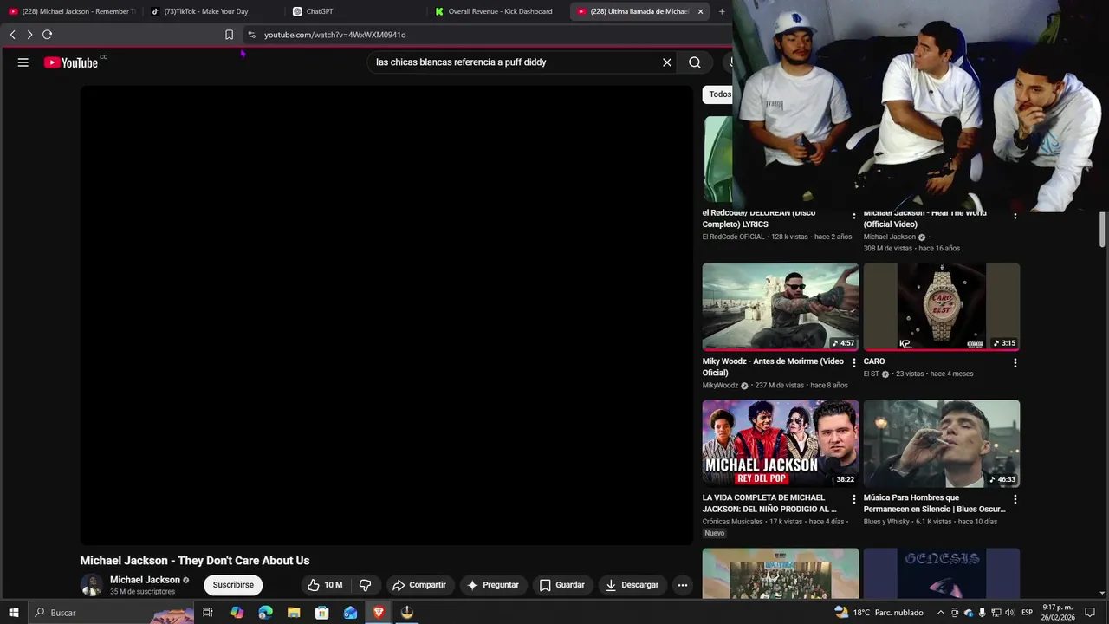The width and height of the screenshot is (1109, 624).
Task: Subscribe to Michael Jackson channel
Action: click(233, 585)
